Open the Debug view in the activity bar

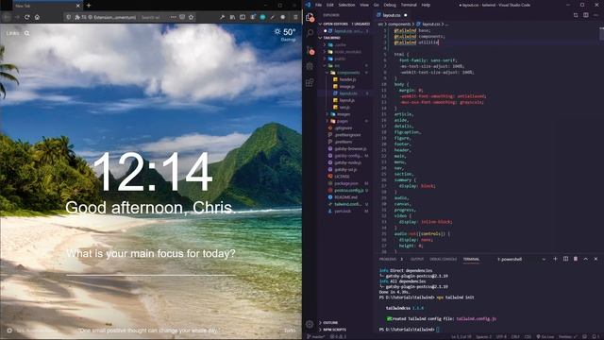(x=310, y=66)
